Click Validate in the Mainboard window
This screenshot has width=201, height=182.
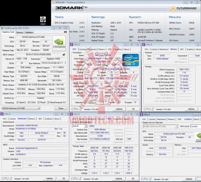pyautogui.click(x=49, y=178)
